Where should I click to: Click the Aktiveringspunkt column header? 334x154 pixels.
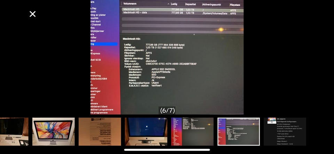[x=212, y=5]
